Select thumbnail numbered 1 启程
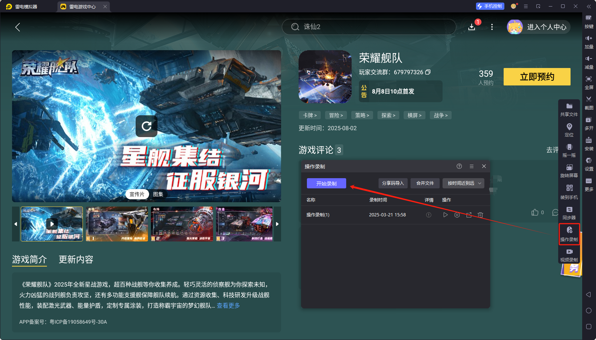 click(x=117, y=224)
